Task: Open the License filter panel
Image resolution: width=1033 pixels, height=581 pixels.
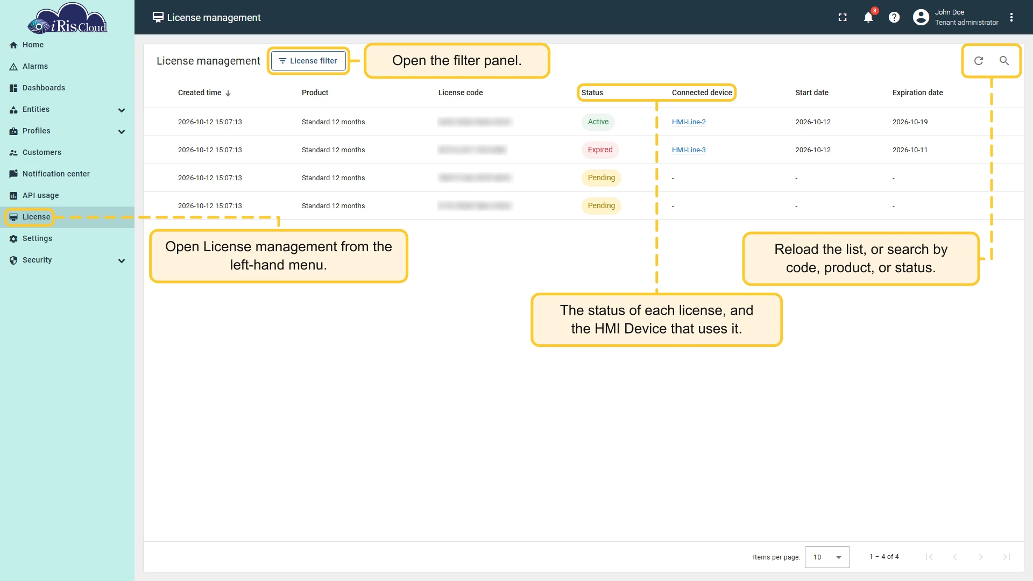Action: 308,61
